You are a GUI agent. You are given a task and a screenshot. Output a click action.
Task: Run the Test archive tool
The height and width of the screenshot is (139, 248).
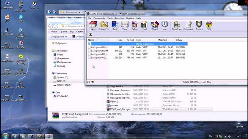115,26
